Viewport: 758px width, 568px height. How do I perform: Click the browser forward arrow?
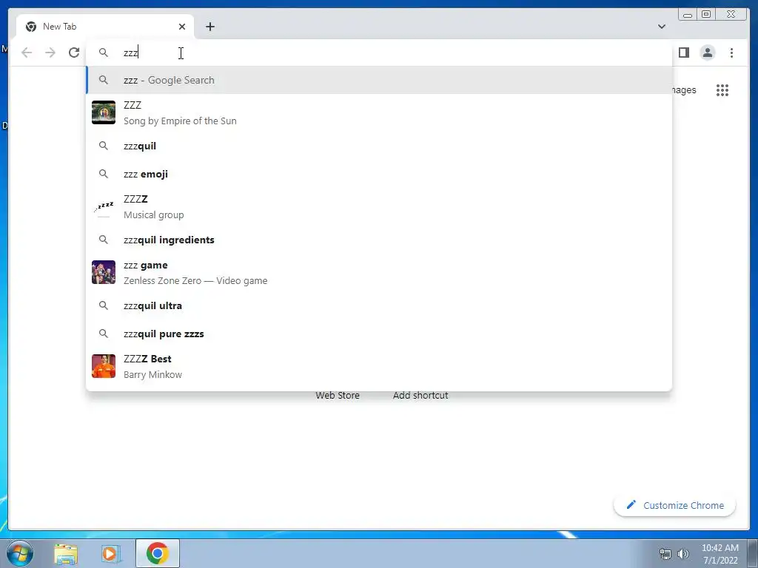click(x=50, y=53)
